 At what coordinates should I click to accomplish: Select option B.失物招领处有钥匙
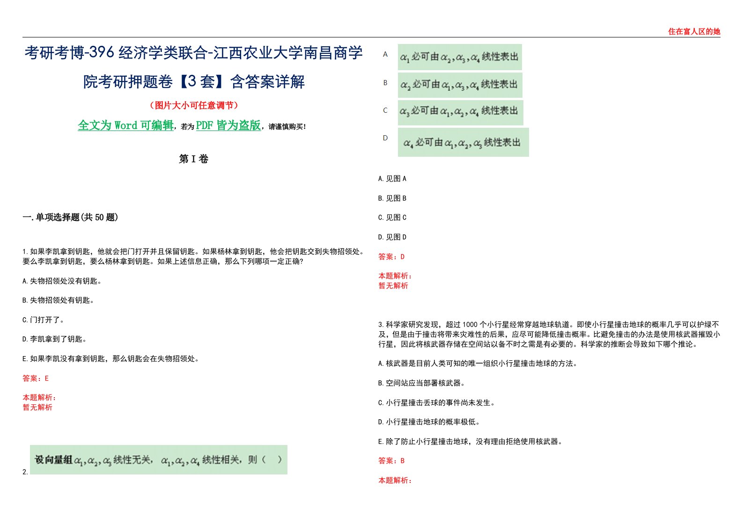pos(58,300)
